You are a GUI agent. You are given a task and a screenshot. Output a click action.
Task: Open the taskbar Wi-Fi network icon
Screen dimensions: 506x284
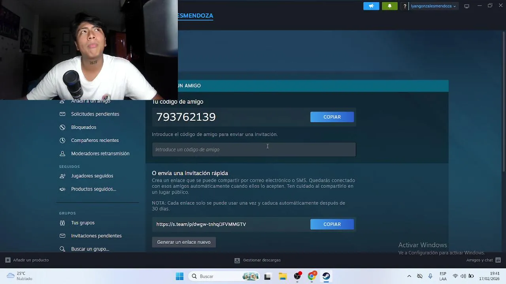click(455, 276)
